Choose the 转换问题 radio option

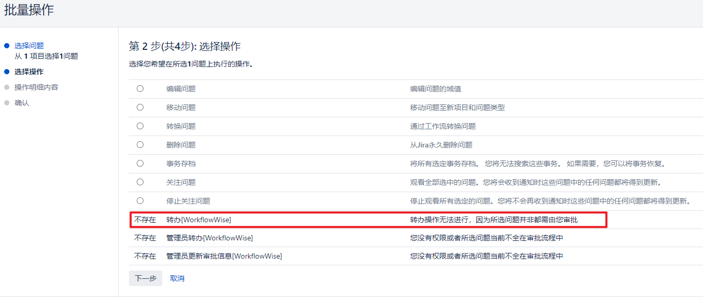tap(140, 126)
